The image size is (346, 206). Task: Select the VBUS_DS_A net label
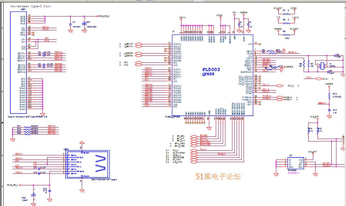(x=12, y=185)
